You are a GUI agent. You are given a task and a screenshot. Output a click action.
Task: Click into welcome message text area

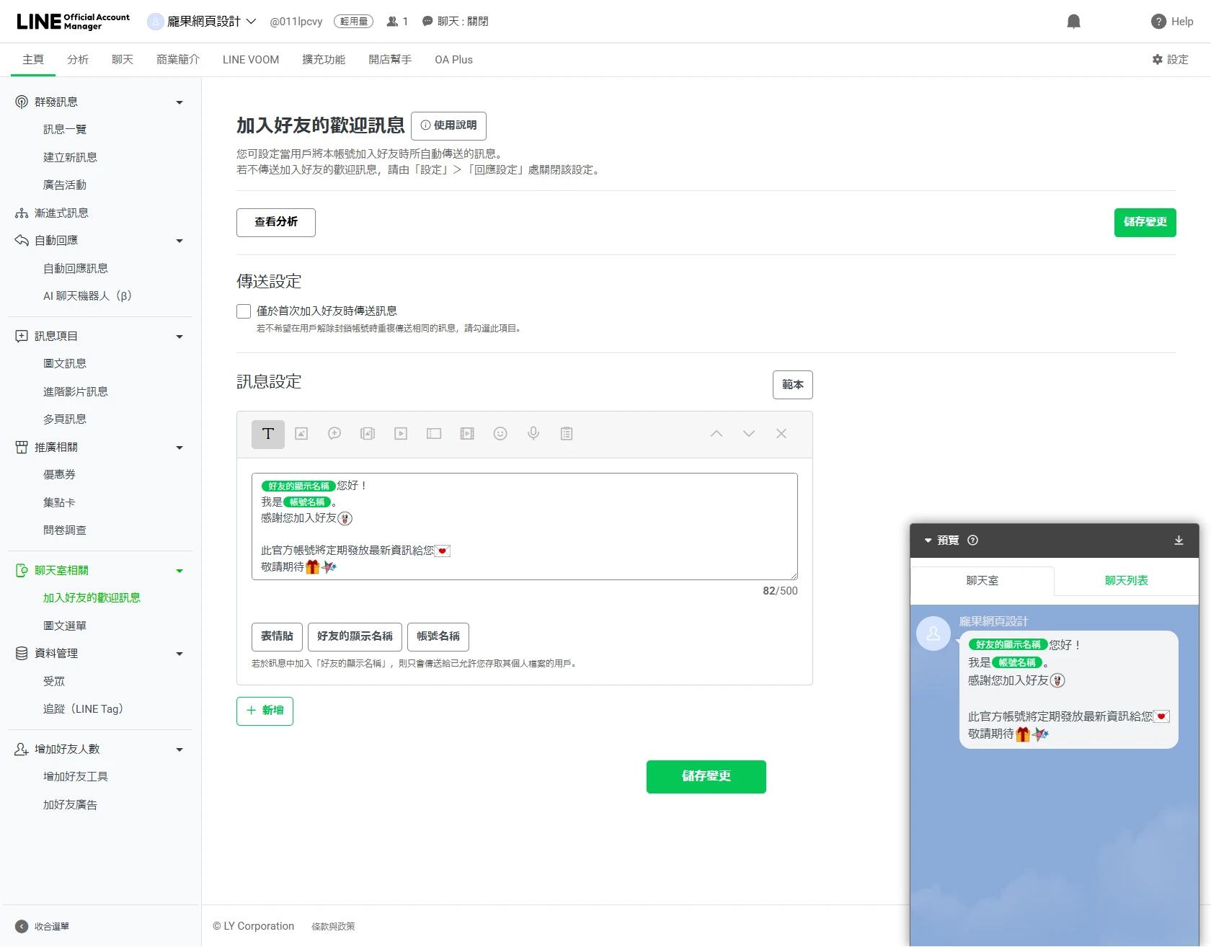click(x=525, y=527)
